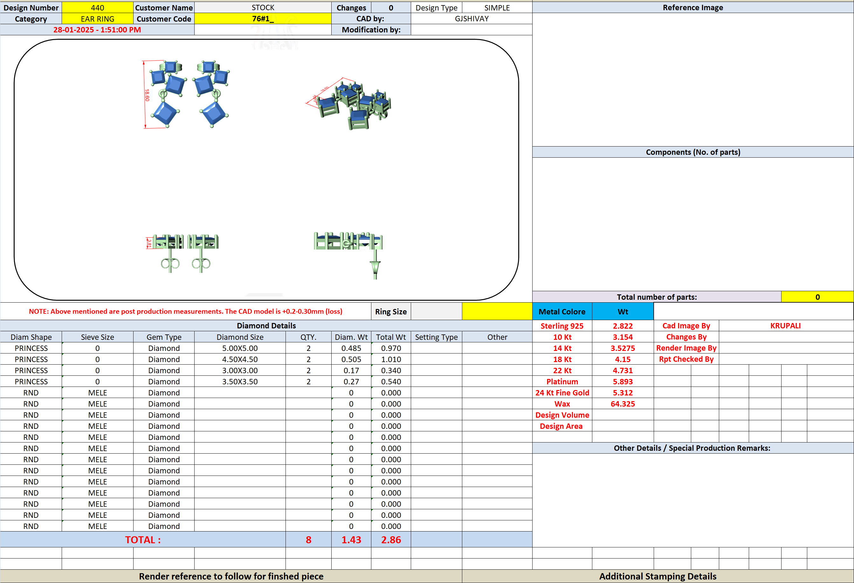Screen dimensions: 854x583
Task: Click the Design Number value 440
Action: (97, 8)
